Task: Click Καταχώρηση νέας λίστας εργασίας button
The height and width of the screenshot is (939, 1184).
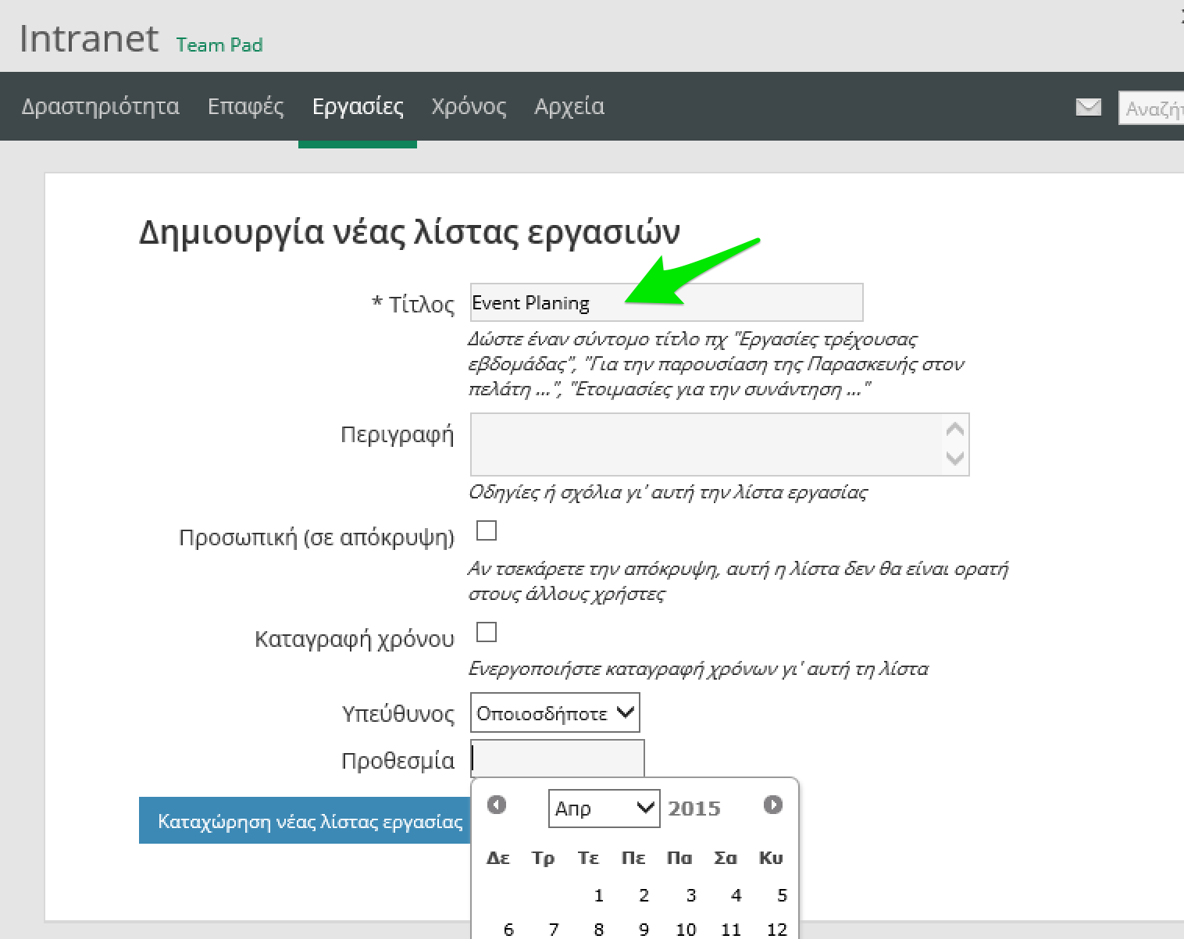Action: (309, 821)
